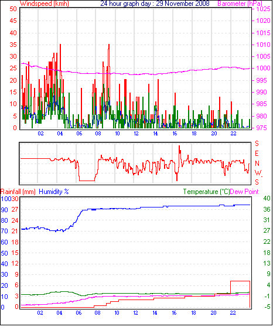Select the Humidity % legend label

click(x=54, y=192)
